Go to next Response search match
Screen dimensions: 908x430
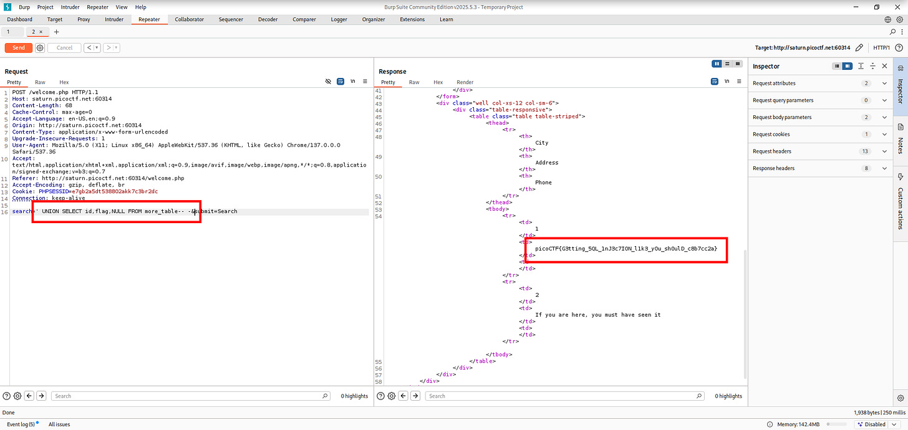(x=415, y=396)
